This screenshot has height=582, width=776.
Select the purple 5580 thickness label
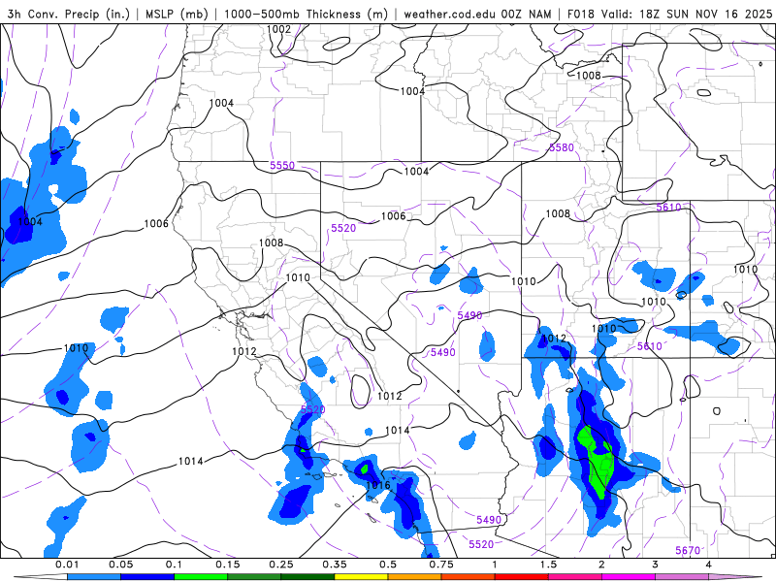click(562, 147)
